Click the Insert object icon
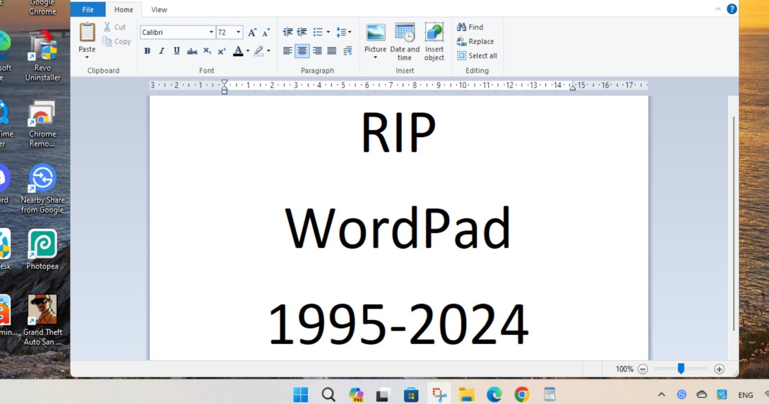This screenshot has height=404, width=769. pos(434,33)
